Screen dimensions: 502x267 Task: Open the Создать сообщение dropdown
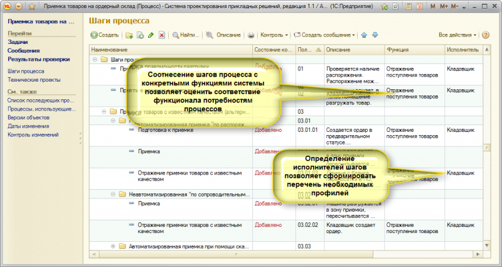324,35
